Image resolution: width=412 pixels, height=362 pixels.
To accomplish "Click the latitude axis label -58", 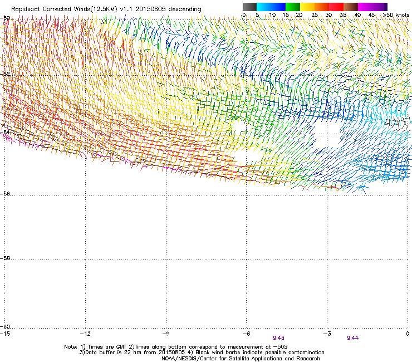I will [5, 258].
